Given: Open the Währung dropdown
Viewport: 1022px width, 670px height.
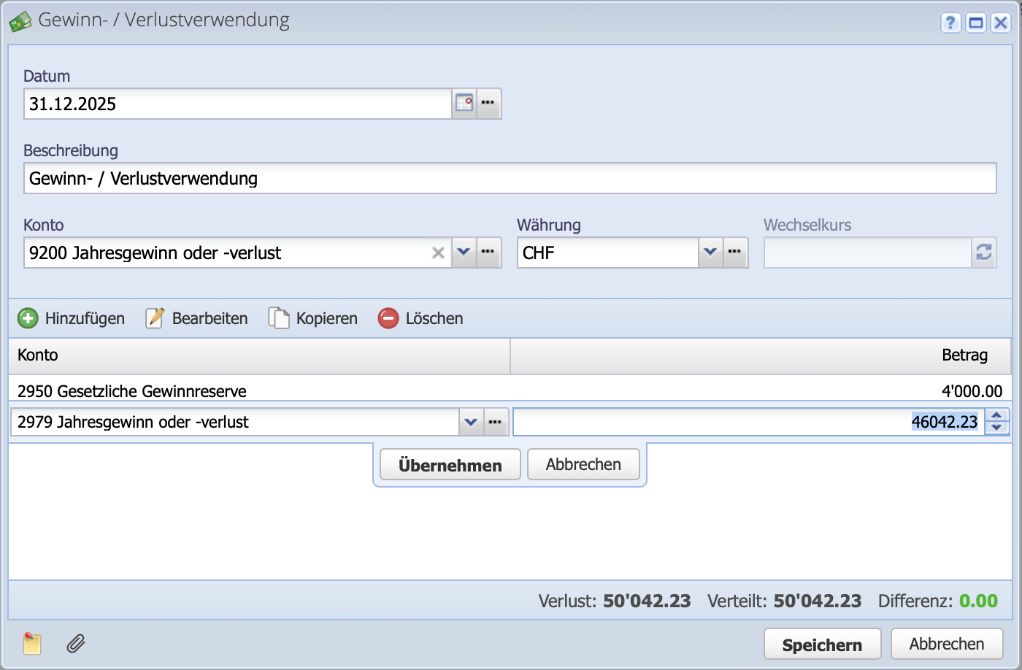Looking at the screenshot, I should 710,253.
